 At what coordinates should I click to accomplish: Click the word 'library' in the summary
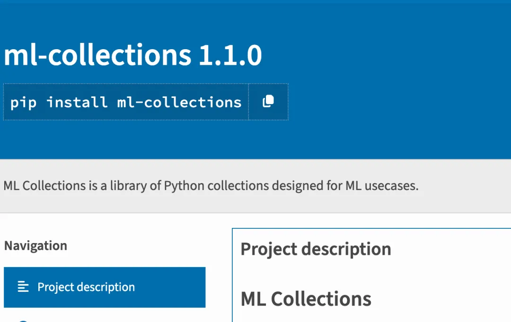pos(128,186)
